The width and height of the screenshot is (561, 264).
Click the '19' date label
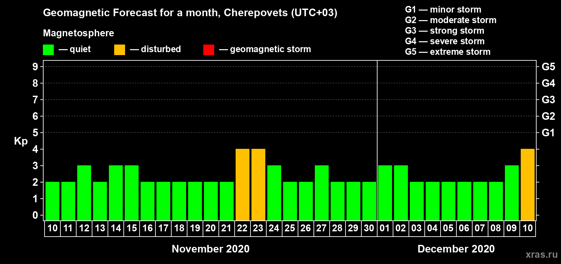tap(195, 228)
